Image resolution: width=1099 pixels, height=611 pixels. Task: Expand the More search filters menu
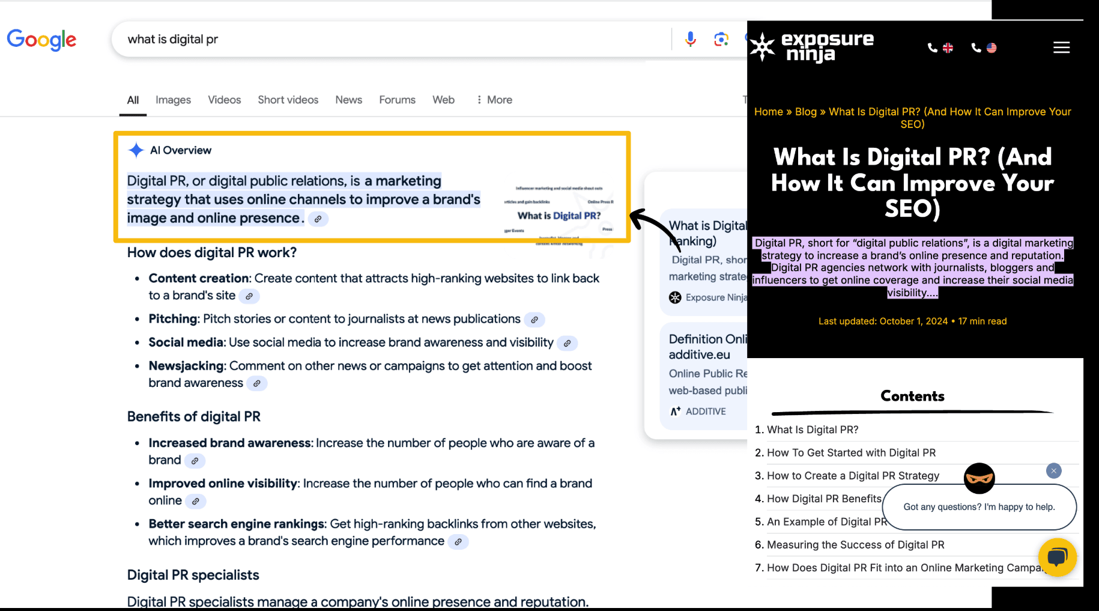494,100
